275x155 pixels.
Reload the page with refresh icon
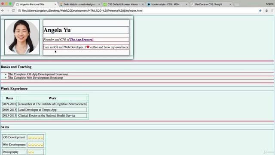(x=13, y=10)
